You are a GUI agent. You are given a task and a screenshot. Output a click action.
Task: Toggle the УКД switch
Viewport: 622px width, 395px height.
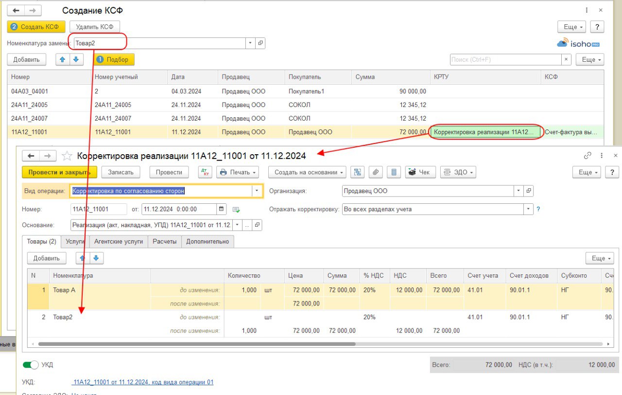pos(31,364)
